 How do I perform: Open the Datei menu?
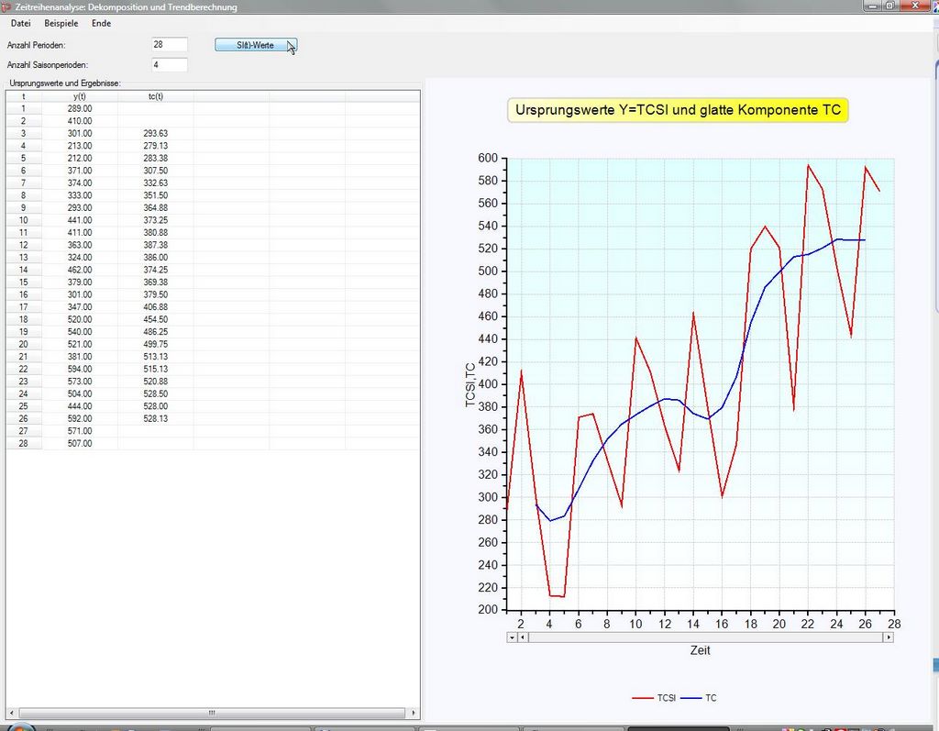pos(20,23)
